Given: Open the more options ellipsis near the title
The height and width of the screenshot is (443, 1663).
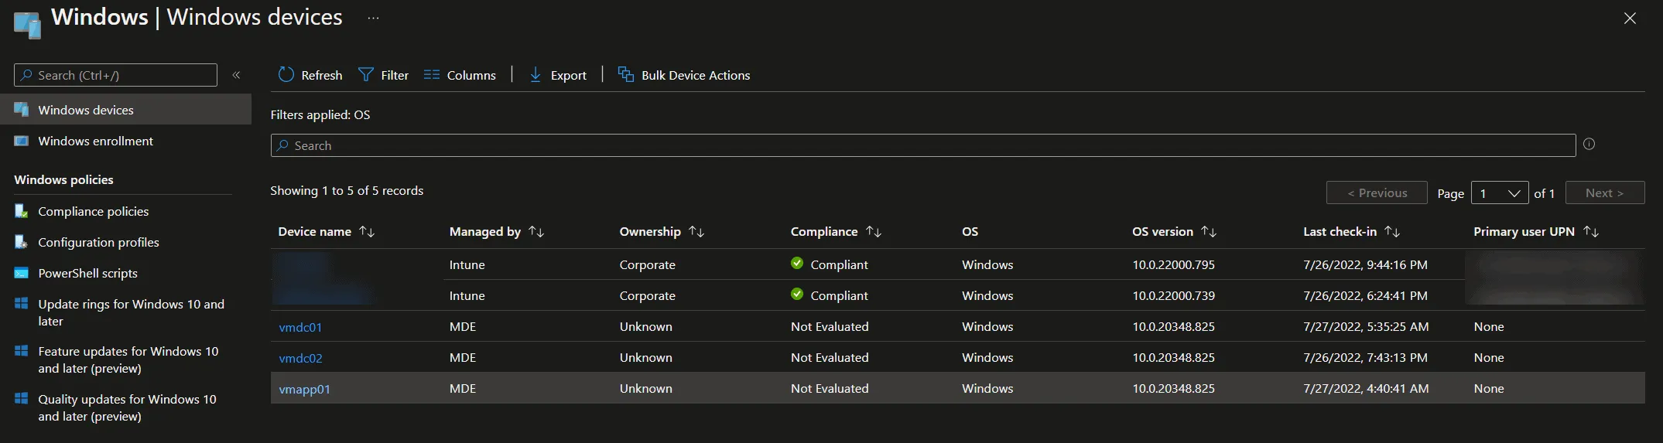Looking at the screenshot, I should [x=374, y=18].
